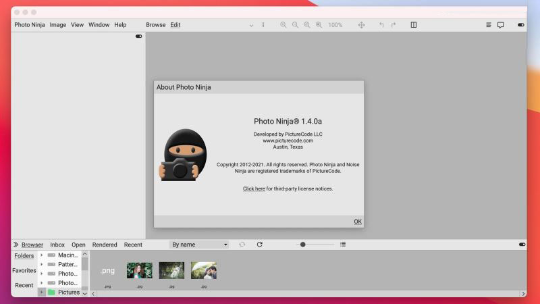This screenshot has height=304, width=540.
Task: Select the Browser tab
Action: point(32,245)
